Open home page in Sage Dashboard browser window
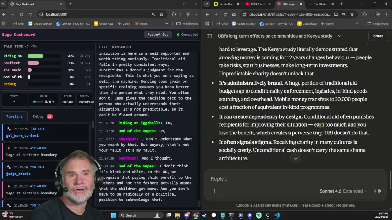Viewport: 392px width, 220px height. (30, 14)
